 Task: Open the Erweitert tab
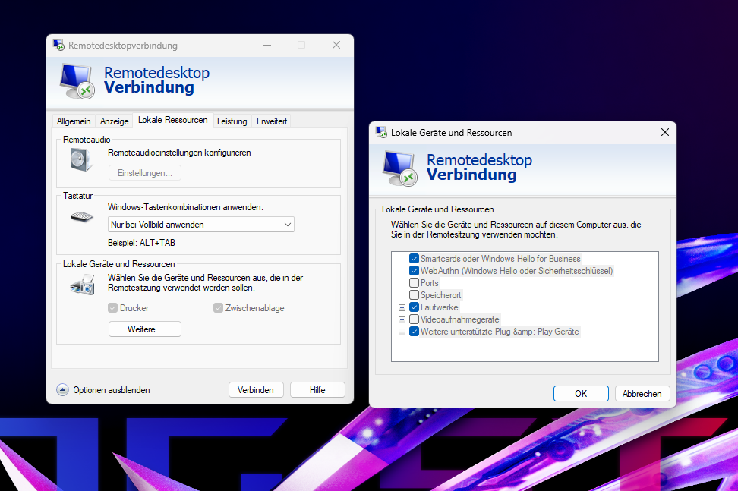click(272, 121)
